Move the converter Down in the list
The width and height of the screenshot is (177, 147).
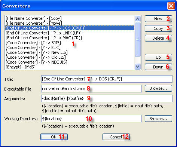pyautogui.click(x=158, y=67)
